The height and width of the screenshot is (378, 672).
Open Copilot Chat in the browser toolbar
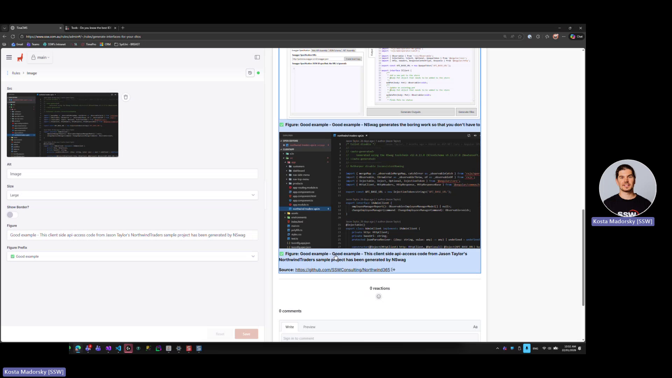576,36
